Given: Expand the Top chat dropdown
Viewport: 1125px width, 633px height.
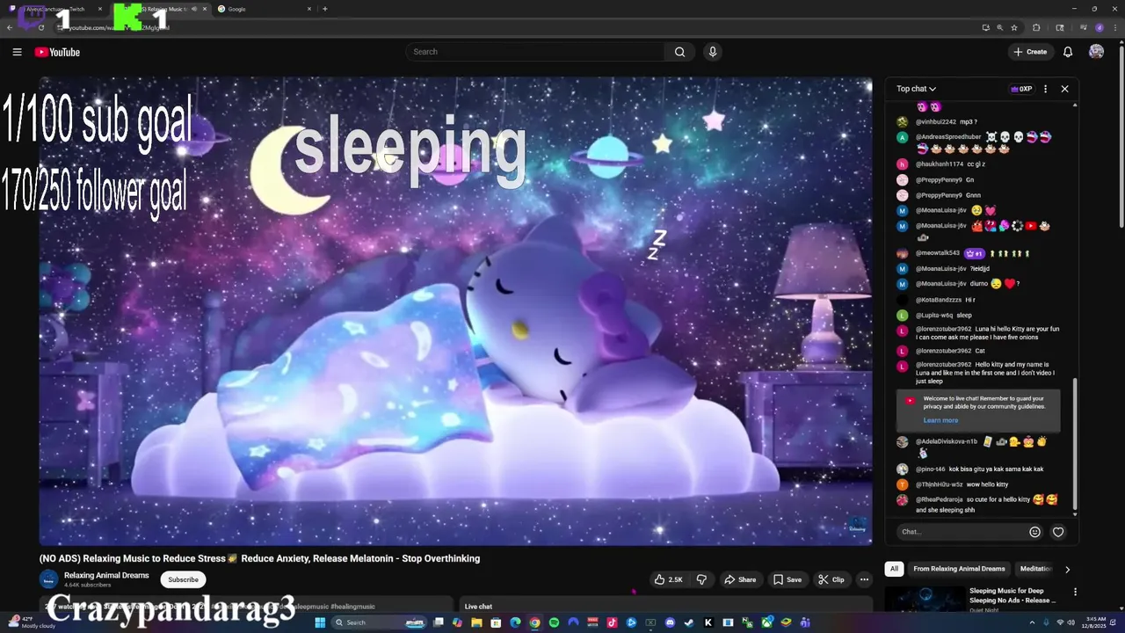Looking at the screenshot, I should coord(916,89).
